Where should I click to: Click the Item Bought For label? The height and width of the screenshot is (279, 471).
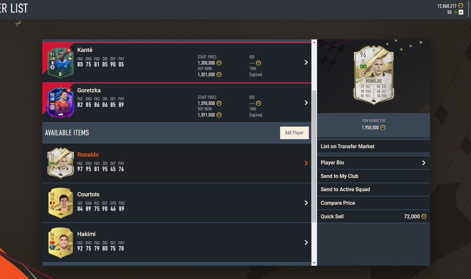point(373,121)
